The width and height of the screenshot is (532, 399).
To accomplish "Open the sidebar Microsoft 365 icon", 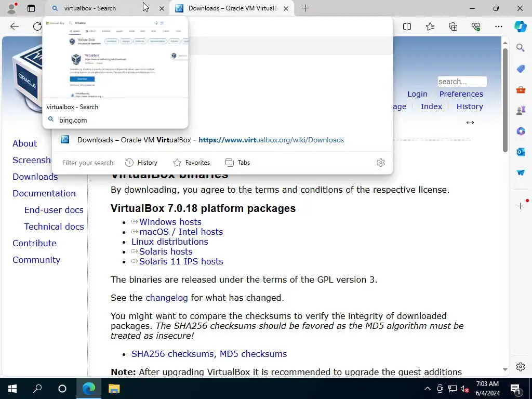I will click(x=521, y=131).
